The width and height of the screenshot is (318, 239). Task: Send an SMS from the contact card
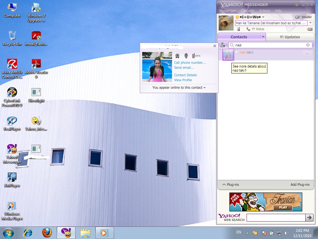tap(196, 56)
